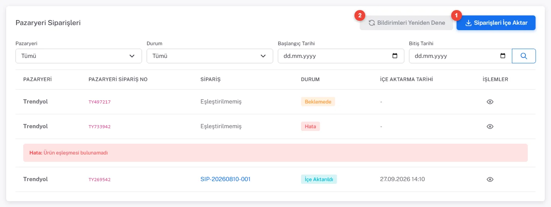
Task: Select order number TY497217
Action: (x=99, y=102)
